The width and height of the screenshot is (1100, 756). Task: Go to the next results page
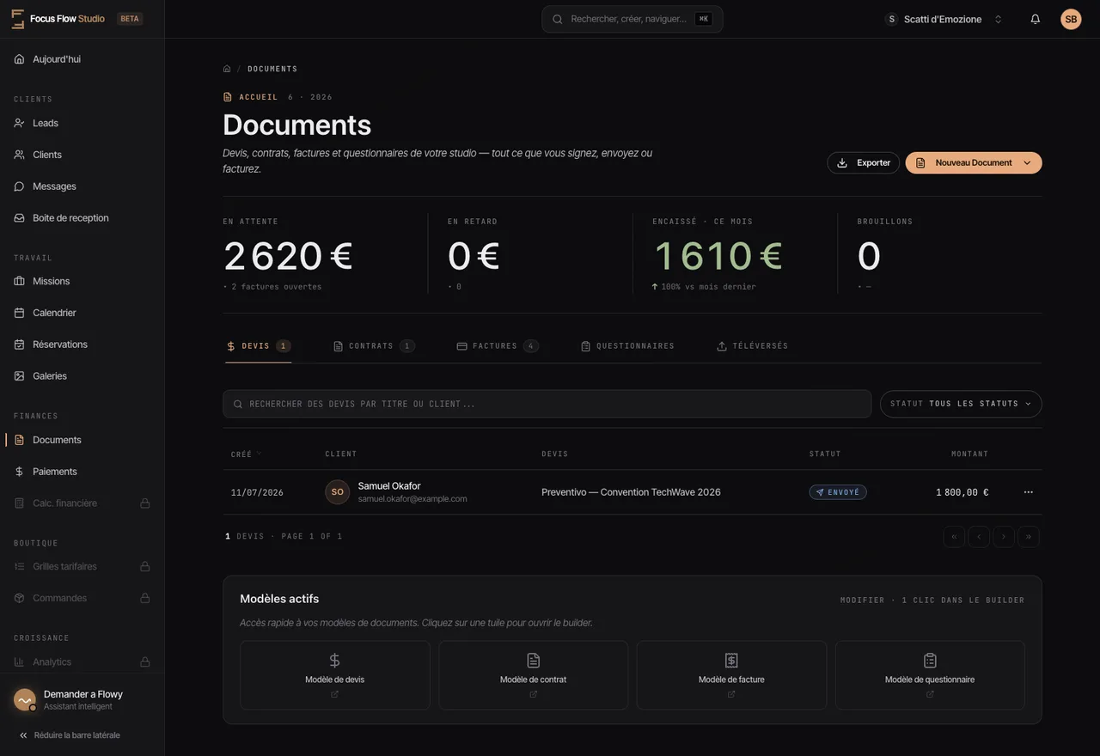point(1004,537)
